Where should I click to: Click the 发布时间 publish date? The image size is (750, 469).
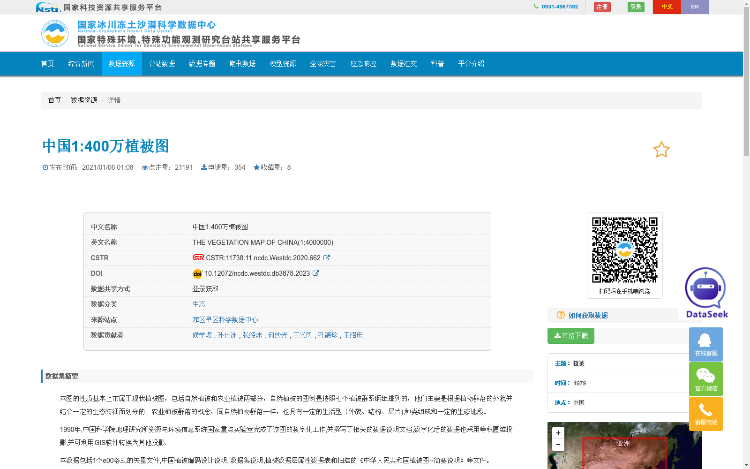point(88,167)
